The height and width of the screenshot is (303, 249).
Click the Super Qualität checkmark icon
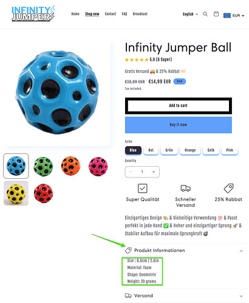pyautogui.click(x=143, y=188)
